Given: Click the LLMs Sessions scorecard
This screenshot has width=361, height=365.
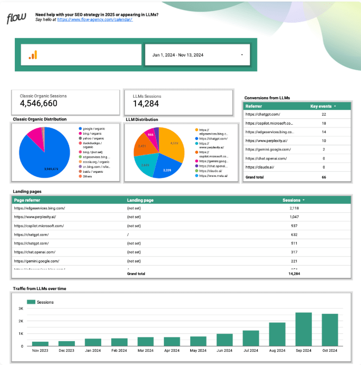Looking at the screenshot, I should pos(178,102).
